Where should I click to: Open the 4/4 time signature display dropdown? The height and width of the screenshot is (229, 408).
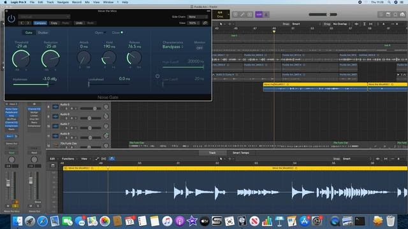pyautogui.click(x=221, y=15)
